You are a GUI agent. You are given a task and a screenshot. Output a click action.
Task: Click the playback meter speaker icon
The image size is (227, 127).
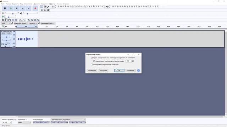107,7
